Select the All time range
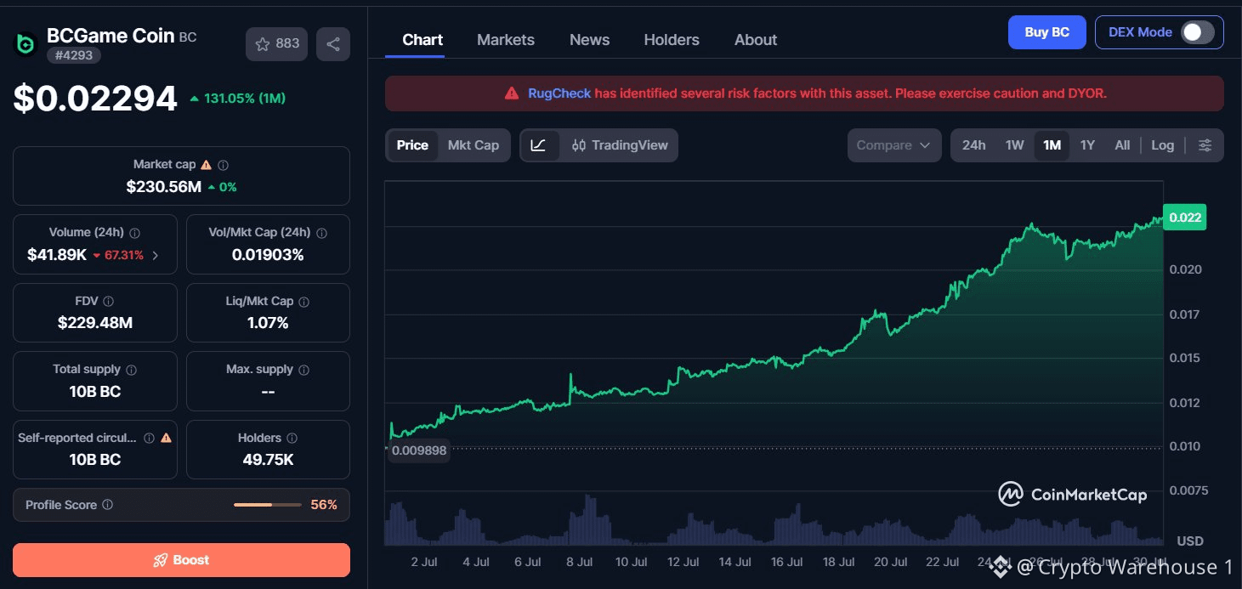1242x589 pixels. click(1122, 145)
